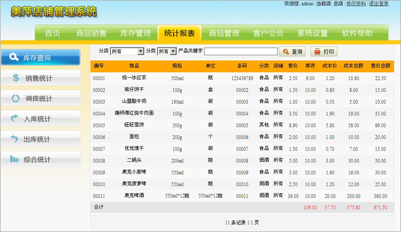
Task: Open 出库统计 from sidebar
Action: [x=41, y=139]
